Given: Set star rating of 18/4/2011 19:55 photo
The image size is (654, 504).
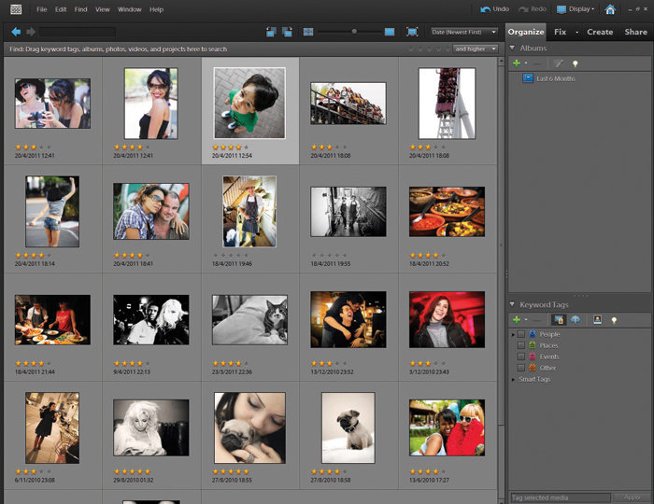Looking at the screenshot, I should 329,256.
